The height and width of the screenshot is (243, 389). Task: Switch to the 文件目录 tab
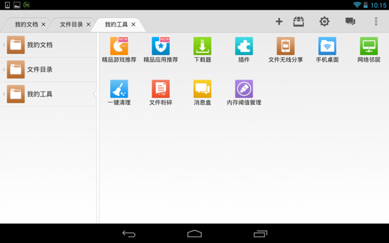coord(71,25)
